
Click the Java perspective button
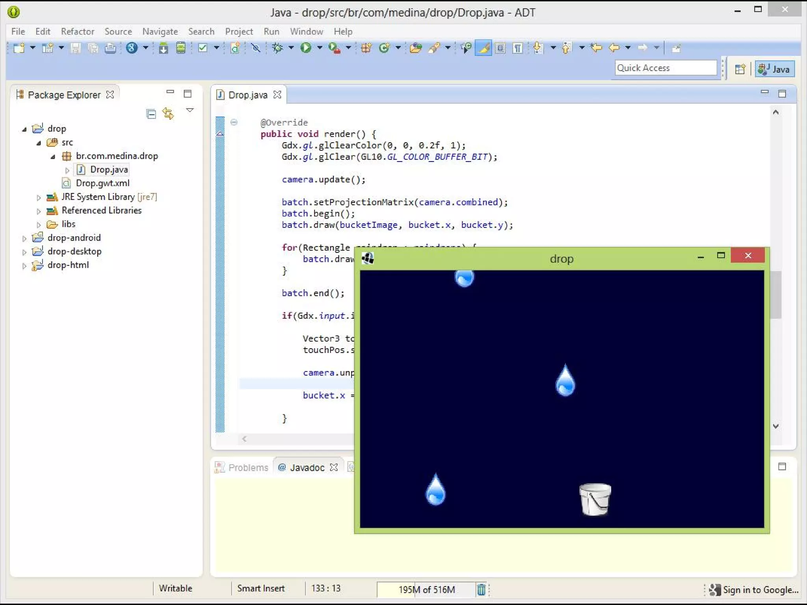(x=775, y=69)
